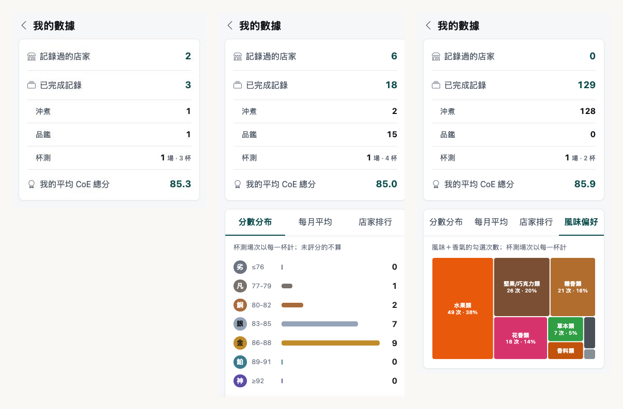Click the bronze 80-82 score bar
This screenshot has height=409, width=623.
tap(292, 305)
